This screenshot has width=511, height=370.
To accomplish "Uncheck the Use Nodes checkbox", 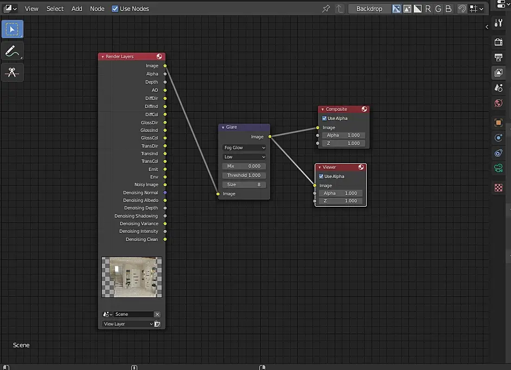I will point(115,9).
